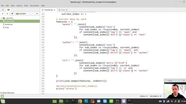Open the file manager from taskbar
This screenshot has height=104, width=186.
pyautogui.click(x=61, y=101)
